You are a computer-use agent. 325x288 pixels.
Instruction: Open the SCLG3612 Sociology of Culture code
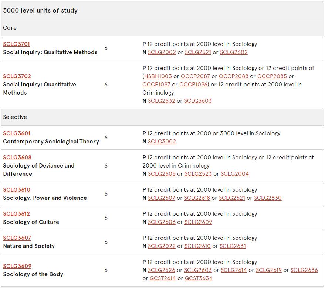(16, 214)
